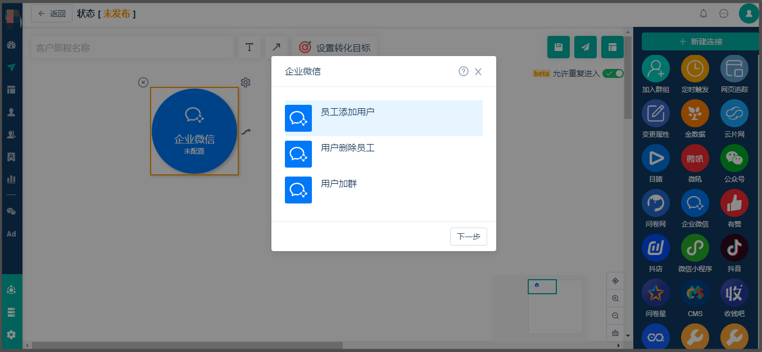The height and width of the screenshot is (352, 762).
Task: Open the notifications bell
Action: [x=704, y=13]
